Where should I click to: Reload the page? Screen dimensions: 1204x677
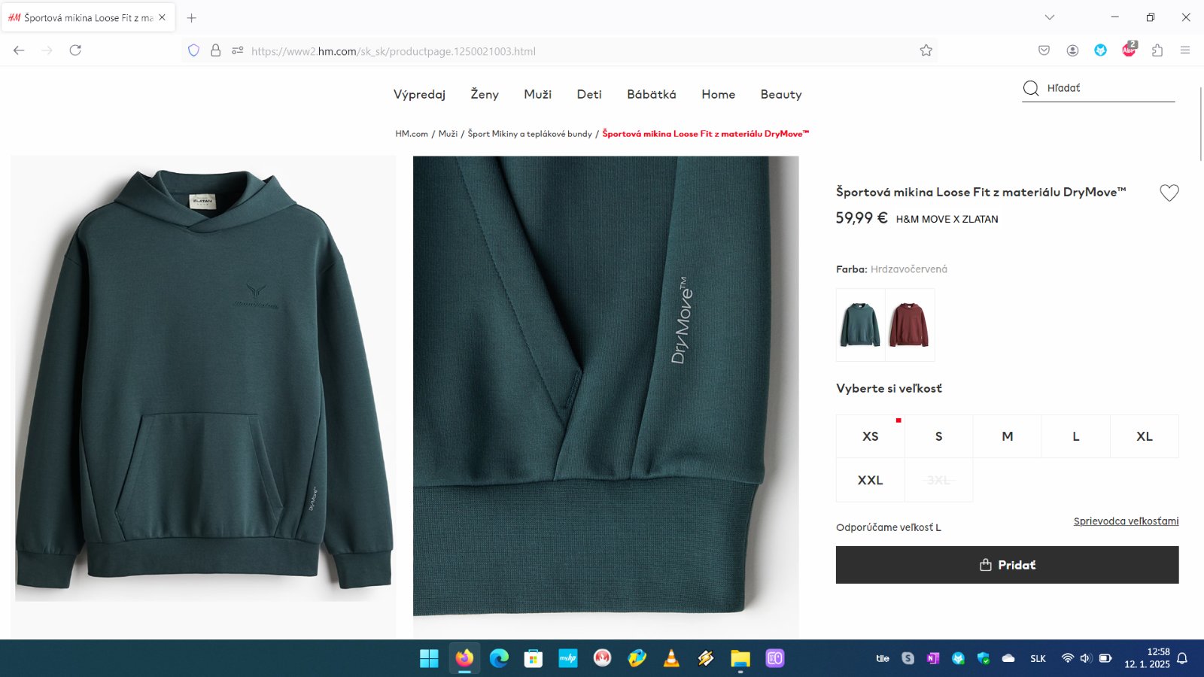click(x=75, y=50)
